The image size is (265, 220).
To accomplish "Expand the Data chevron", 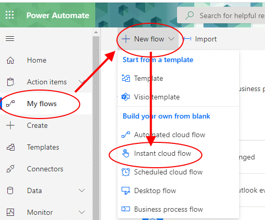I will (x=82, y=190).
